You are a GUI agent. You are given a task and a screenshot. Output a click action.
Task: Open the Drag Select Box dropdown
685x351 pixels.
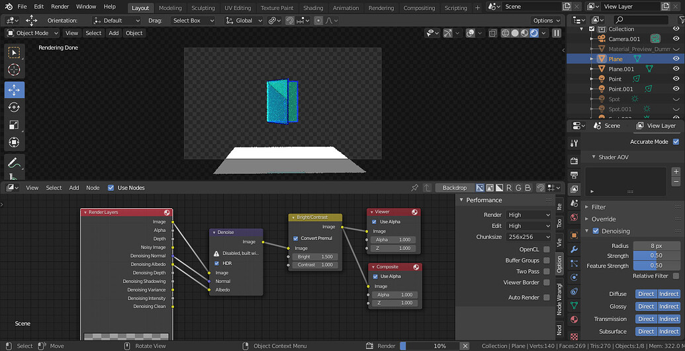[193, 20]
